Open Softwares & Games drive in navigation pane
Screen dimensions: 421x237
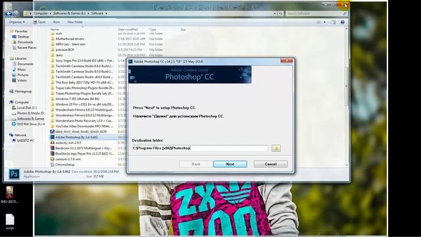[x=31, y=118]
